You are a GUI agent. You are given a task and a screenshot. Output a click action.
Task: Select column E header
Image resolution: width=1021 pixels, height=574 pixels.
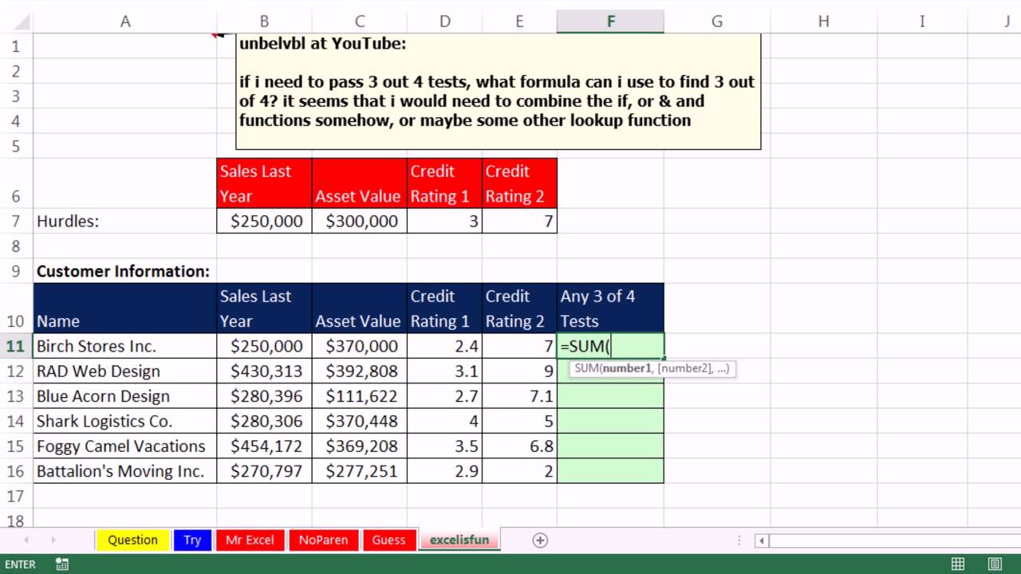[x=519, y=22]
